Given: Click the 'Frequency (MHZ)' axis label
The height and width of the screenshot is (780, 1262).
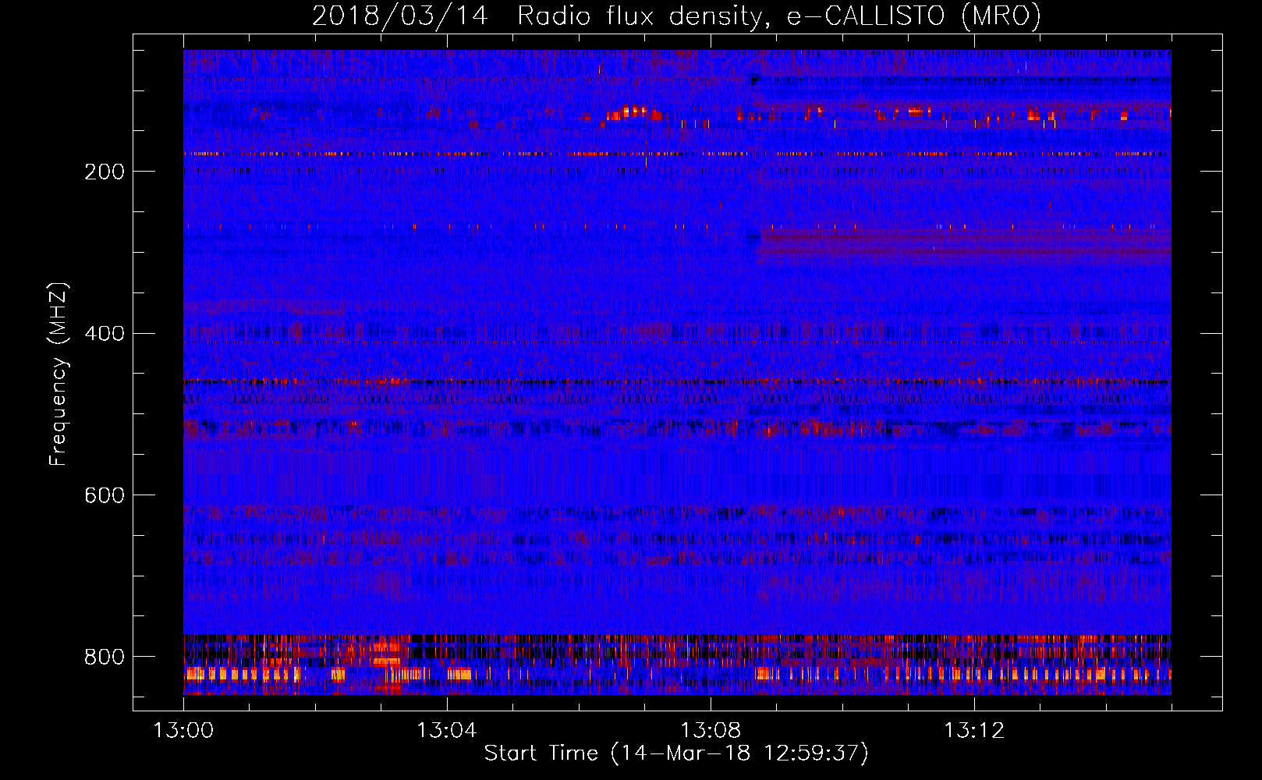Looking at the screenshot, I should click(58, 374).
